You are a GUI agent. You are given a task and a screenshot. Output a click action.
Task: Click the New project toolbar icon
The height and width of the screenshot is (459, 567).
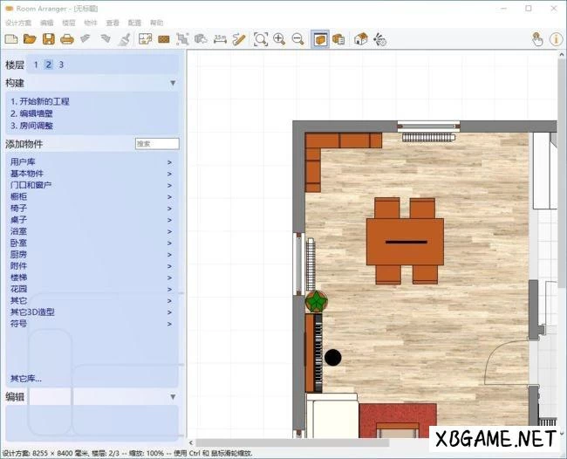[x=10, y=39]
